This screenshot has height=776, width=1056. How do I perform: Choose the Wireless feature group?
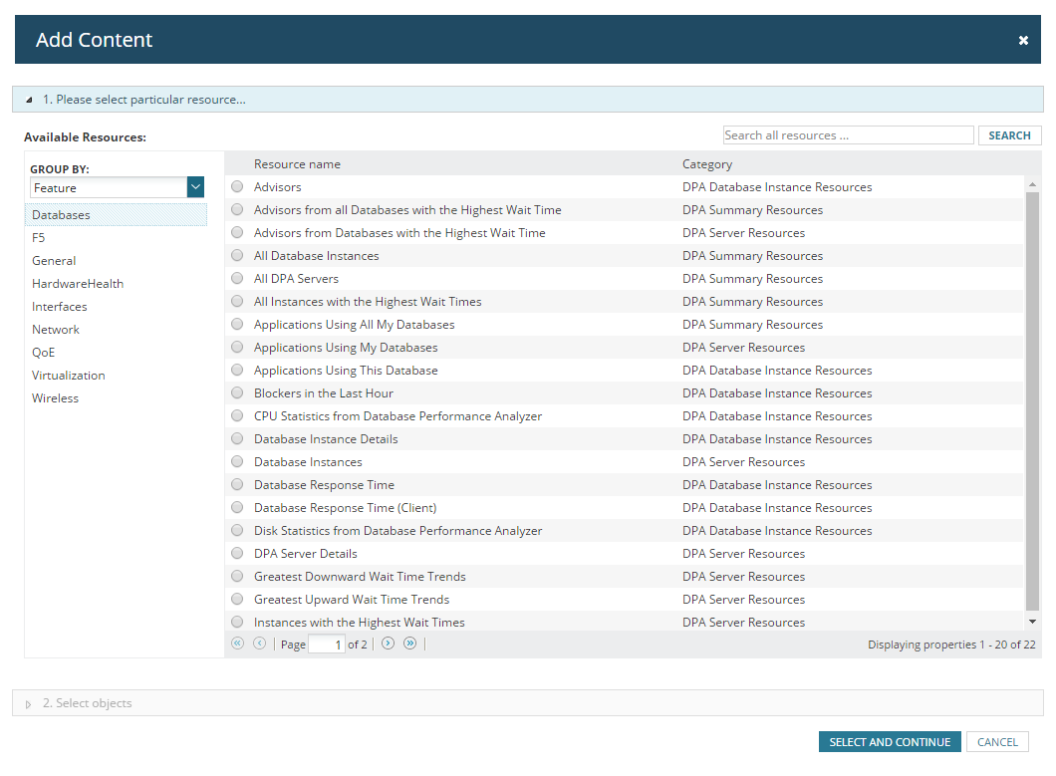click(x=55, y=398)
